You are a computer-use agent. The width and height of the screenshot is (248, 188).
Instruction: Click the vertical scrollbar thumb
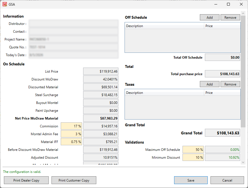point(243,71)
